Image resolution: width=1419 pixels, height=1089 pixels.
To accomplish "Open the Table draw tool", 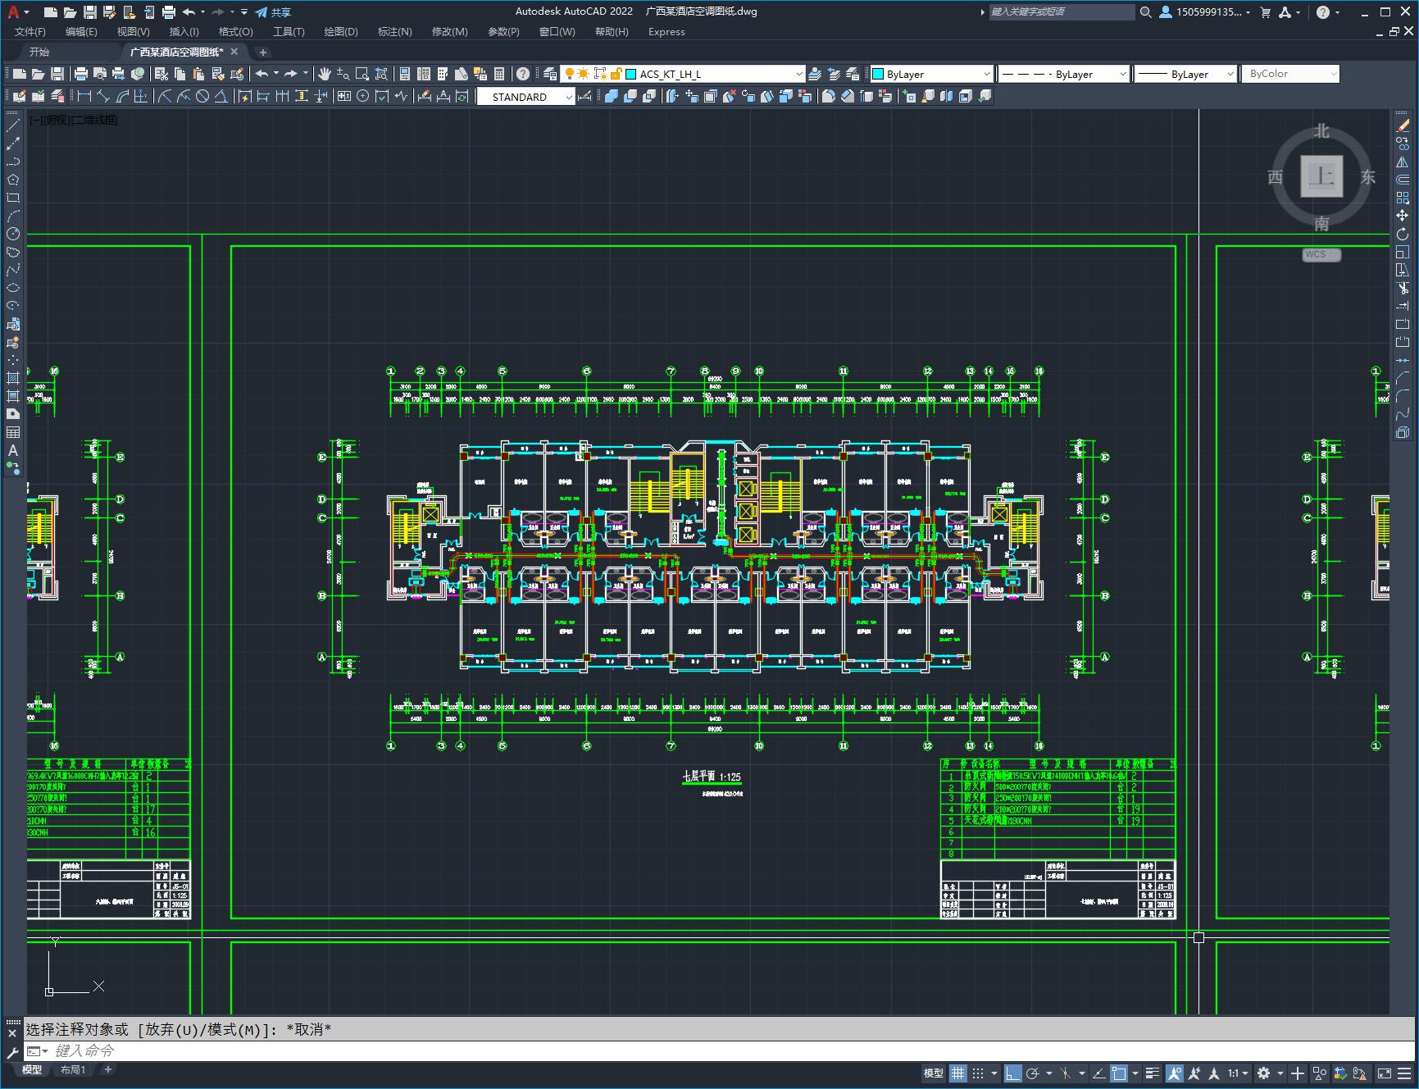I will [13, 432].
